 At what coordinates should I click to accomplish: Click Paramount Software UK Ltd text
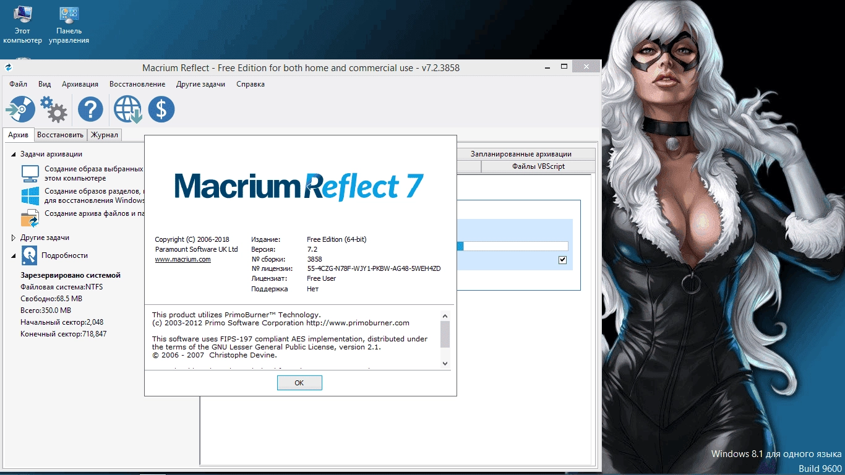tap(196, 249)
